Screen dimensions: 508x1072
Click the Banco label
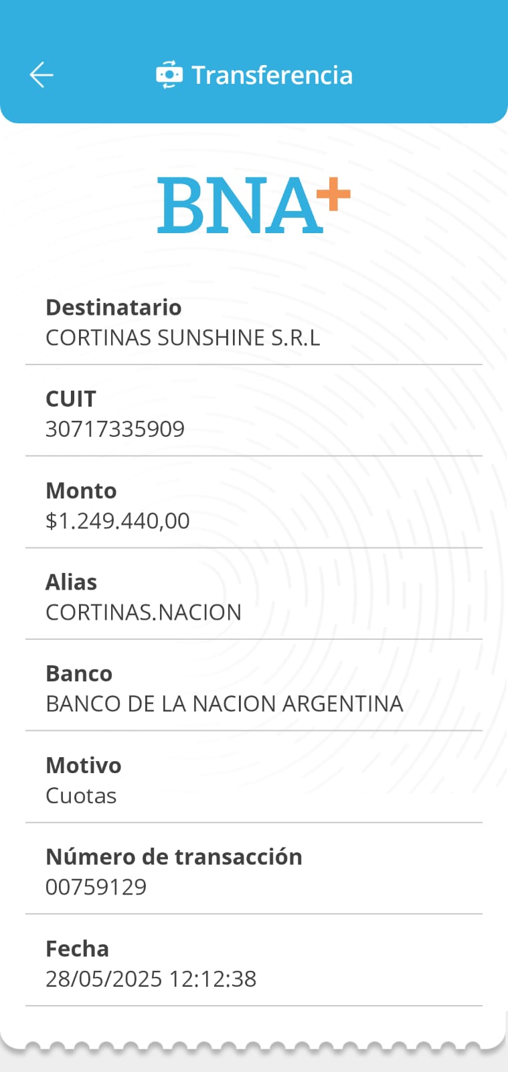(x=79, y=673)
